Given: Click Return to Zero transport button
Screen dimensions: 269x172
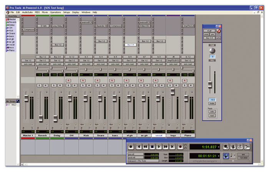Looking at the screenshot, I should click(x=139, y=147).
